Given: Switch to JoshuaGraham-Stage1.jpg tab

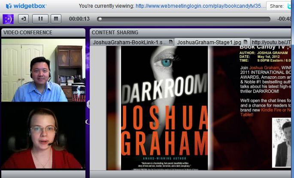Looking at the screenshot, I should click(212, 42).
